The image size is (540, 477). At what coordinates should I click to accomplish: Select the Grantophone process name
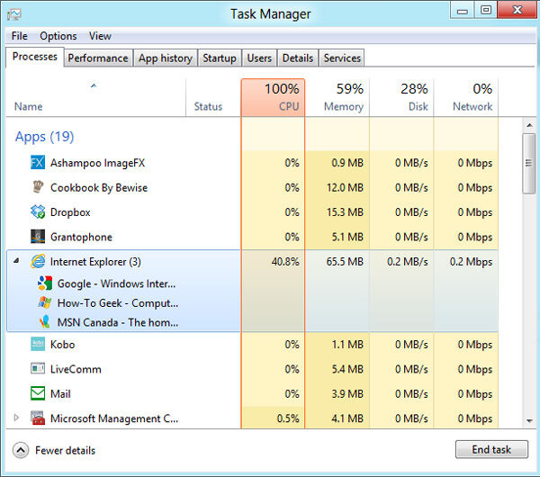pos(81,237)
